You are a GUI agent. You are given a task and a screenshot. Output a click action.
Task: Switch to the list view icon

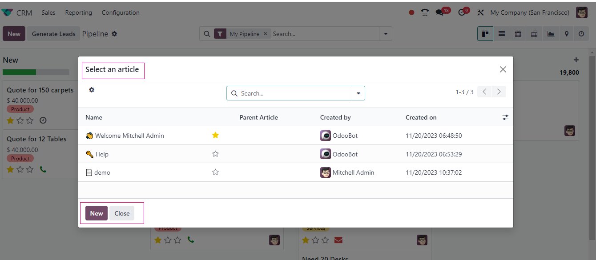tap(502, 34)
